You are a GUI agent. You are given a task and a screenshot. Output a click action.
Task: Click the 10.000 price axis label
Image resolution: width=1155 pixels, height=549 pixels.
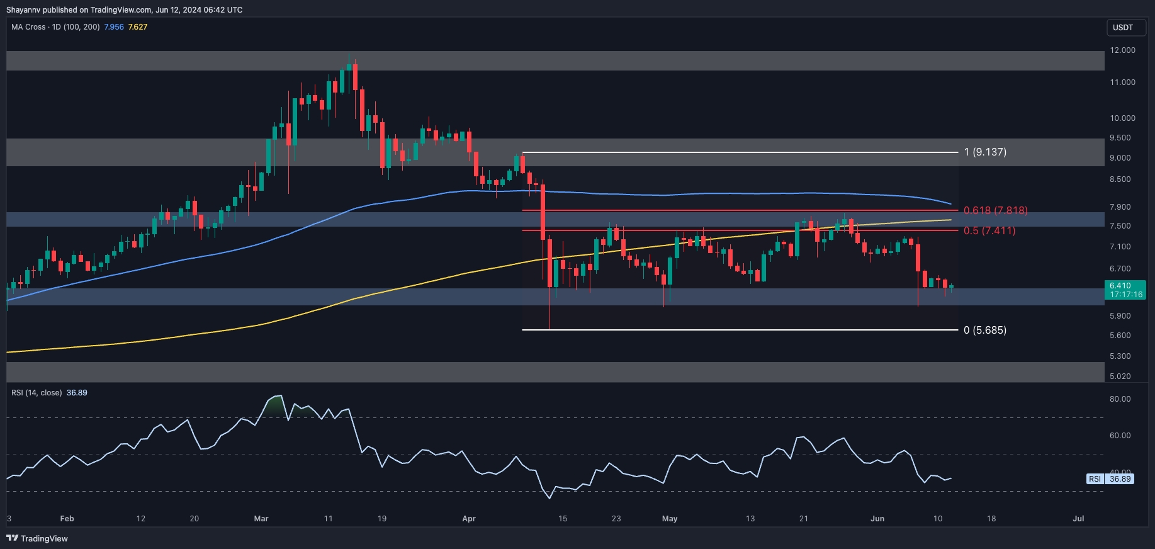tap(1122, 118)
